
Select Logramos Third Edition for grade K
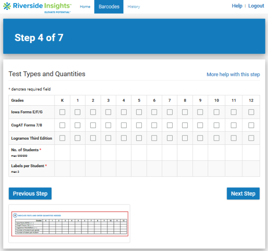click(62, 138)
